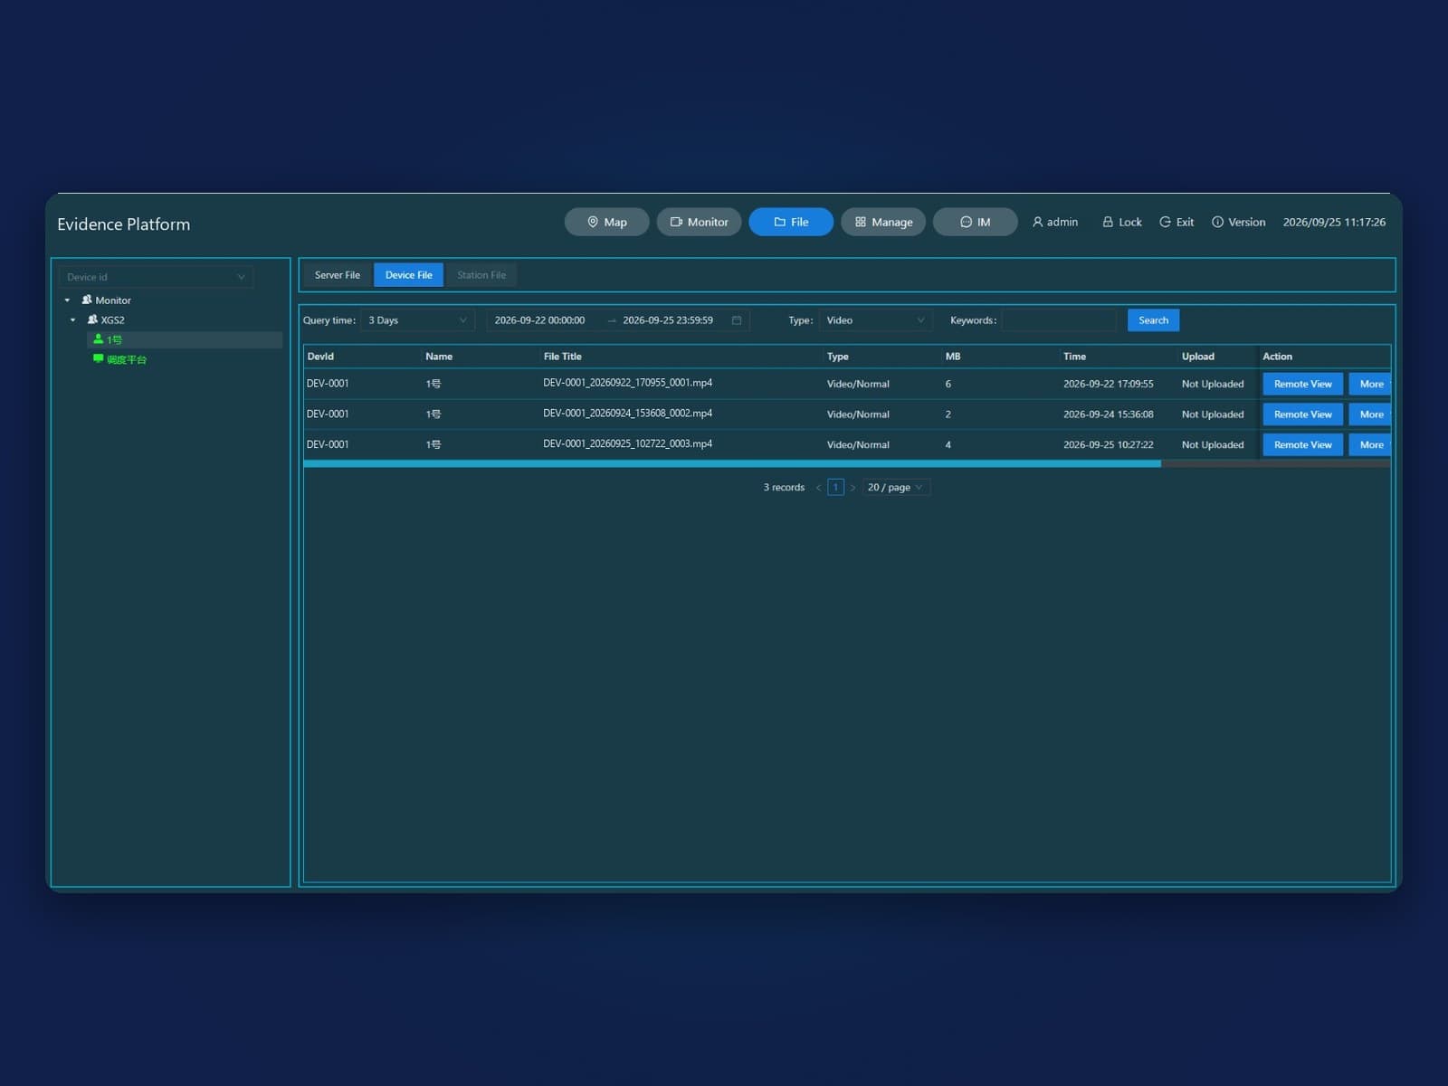Open the Type Video dropdown
1448x1086 pixels.
[875, 320]
